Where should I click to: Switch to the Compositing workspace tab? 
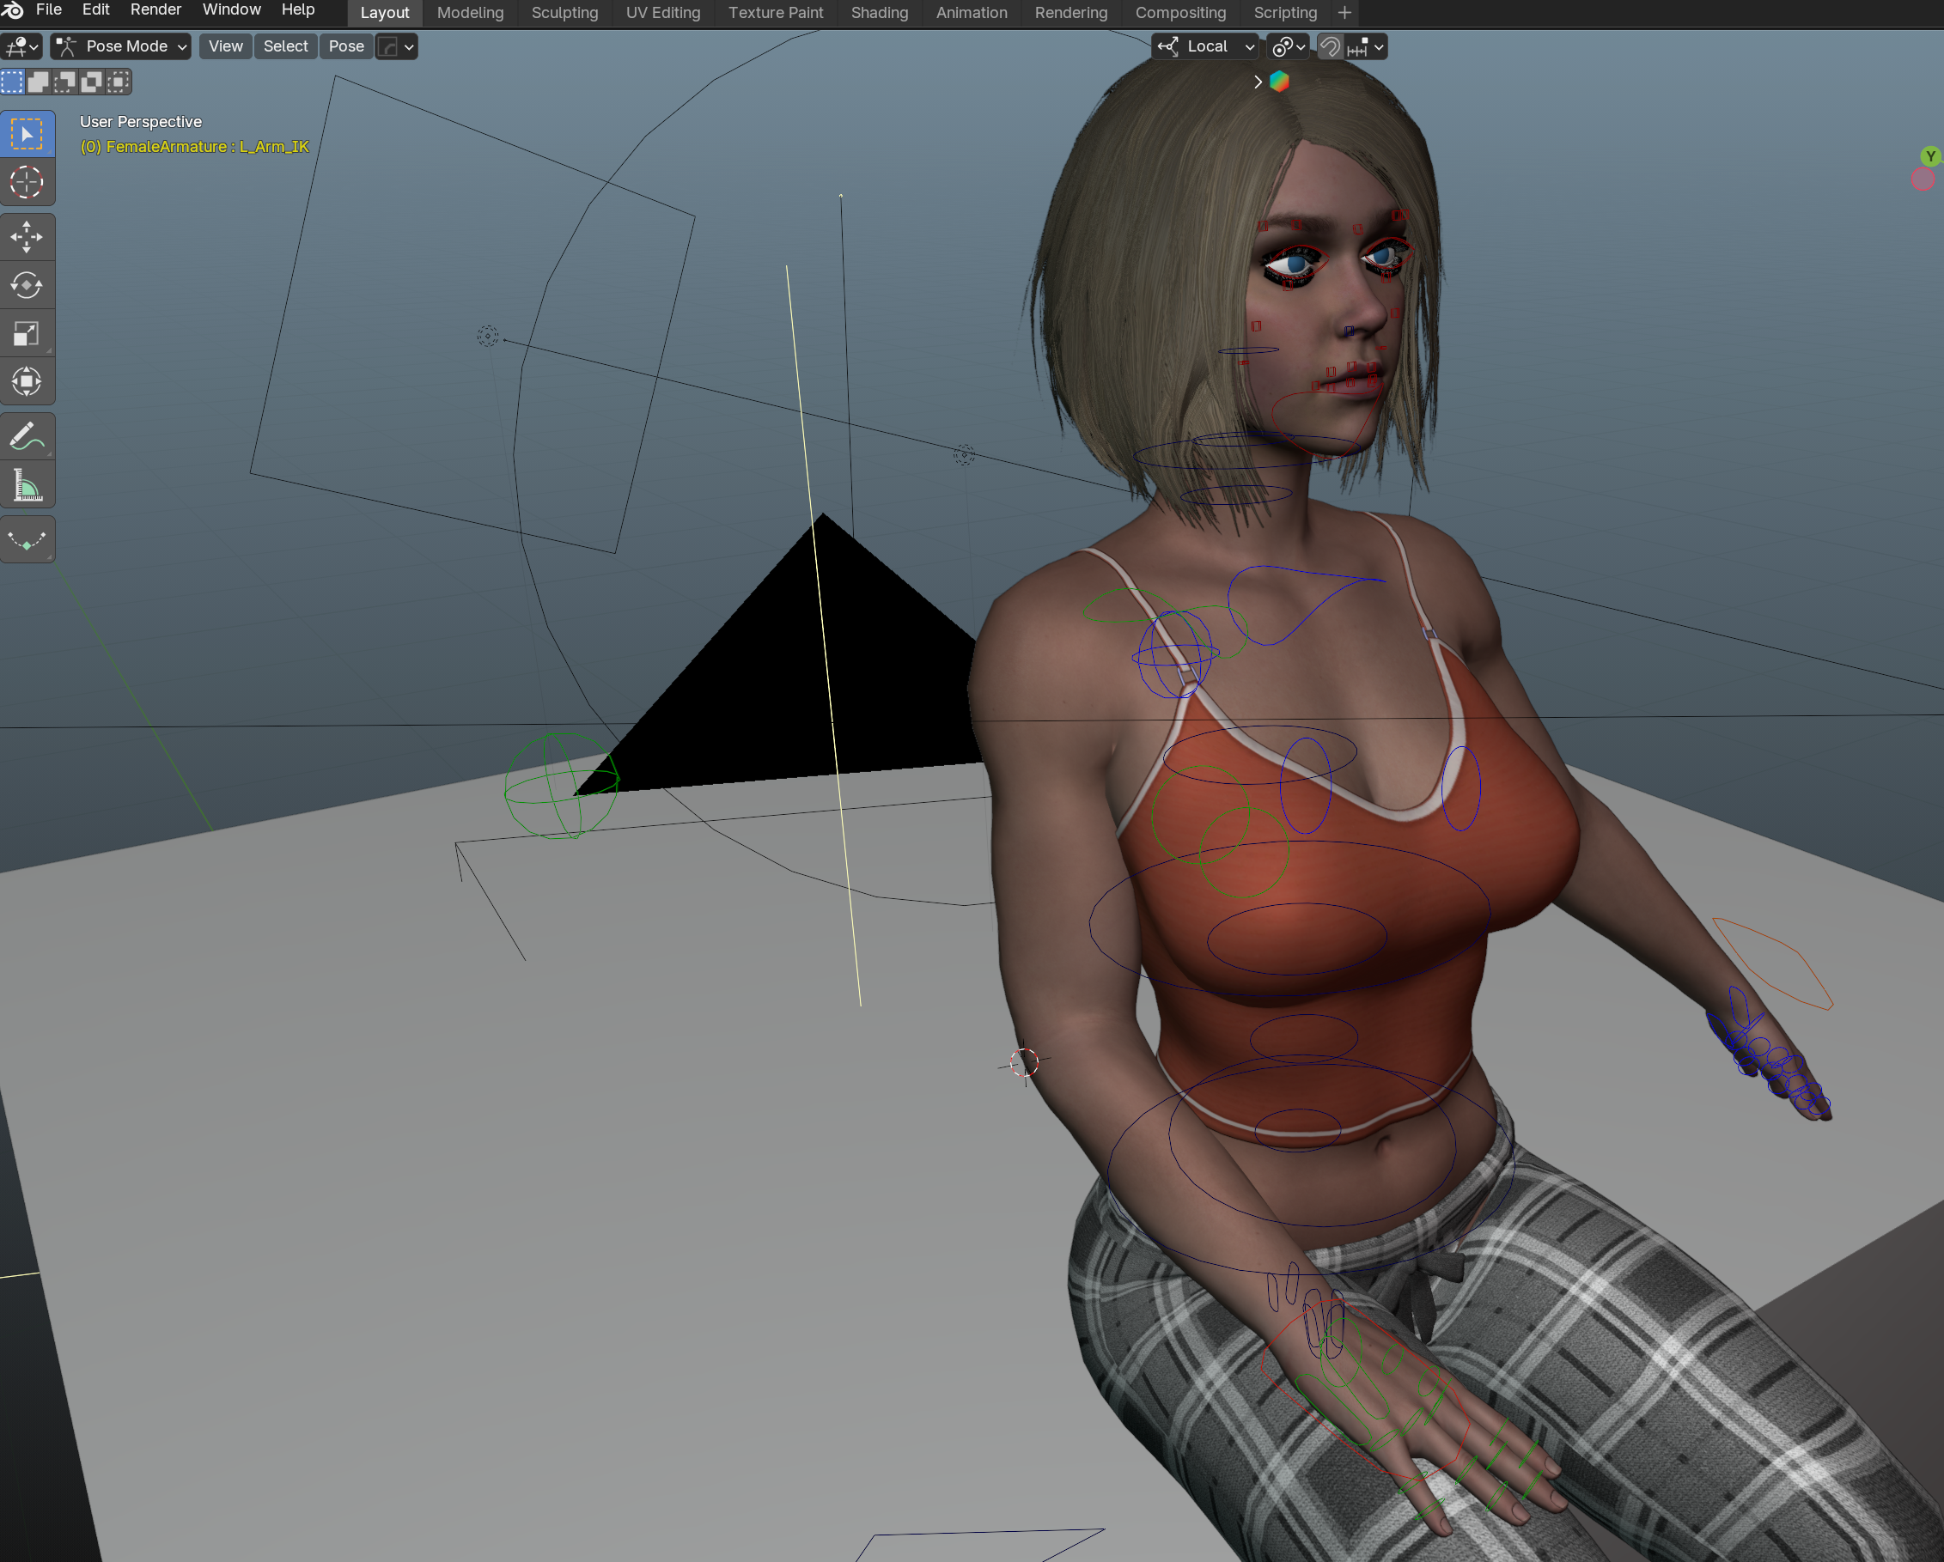(1180, 13)
